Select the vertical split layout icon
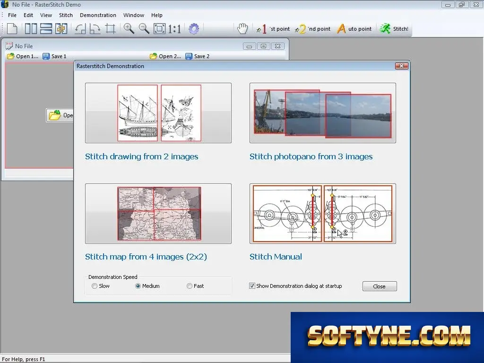 31,29
